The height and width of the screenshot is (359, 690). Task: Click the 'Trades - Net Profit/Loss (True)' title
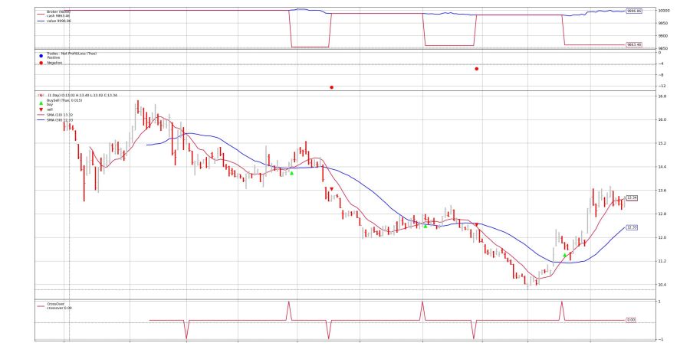coord(72,54)
